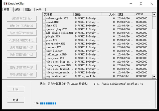Tick the checkbox for event.MYD
Screen dimensions: 159x111
click(45, 22)
